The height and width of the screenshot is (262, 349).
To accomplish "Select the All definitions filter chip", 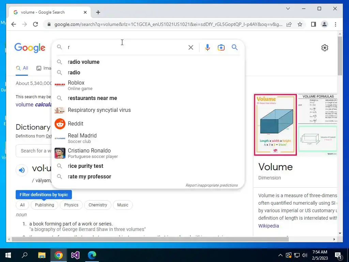I will coord(22,205).
